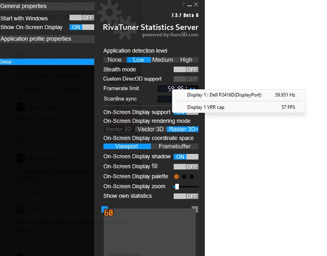Screen dimensions: 327x256
Task: Set application detection level to None
Action: click(x=115, y=60)
